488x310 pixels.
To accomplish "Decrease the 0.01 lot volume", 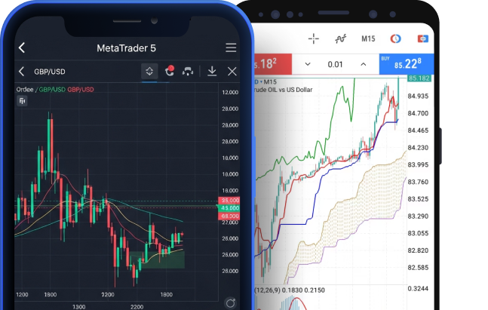I will pyautogui.click(x=308, y=64).
